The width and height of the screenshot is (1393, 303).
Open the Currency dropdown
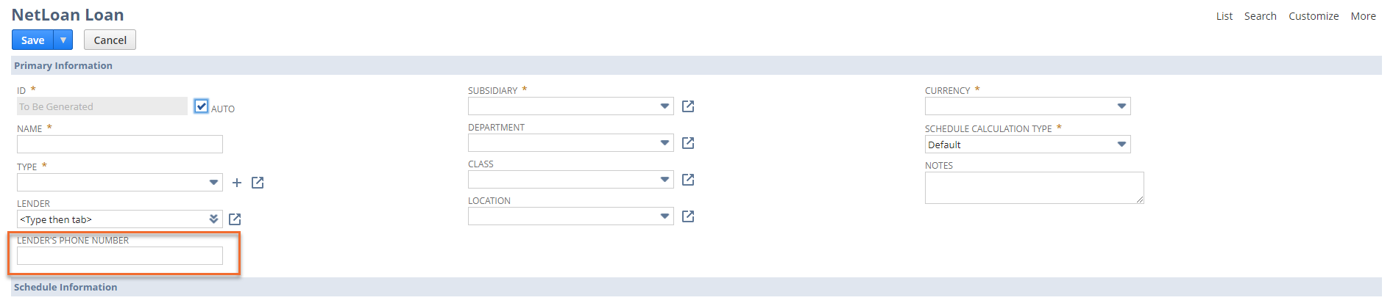tap(1028, 106)
